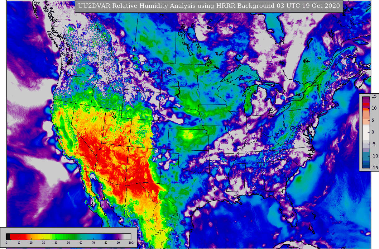
Task: Click the '20' label on humidity colorbar
Action: click(x=31, y=243)
